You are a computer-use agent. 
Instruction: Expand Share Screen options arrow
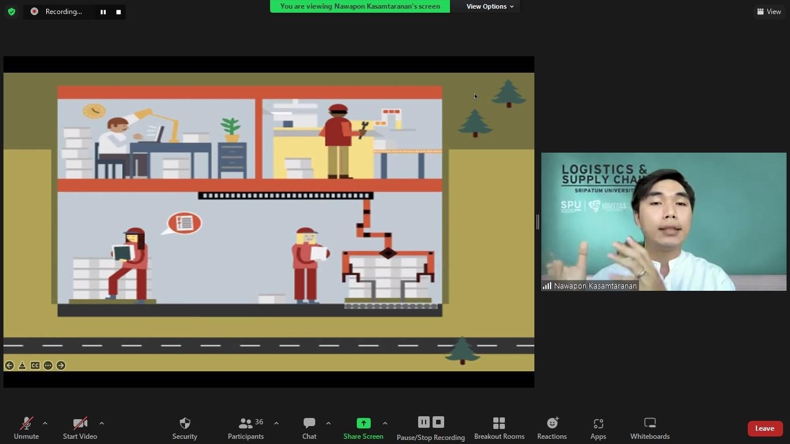pyautogui.click(x=385, y=423)
